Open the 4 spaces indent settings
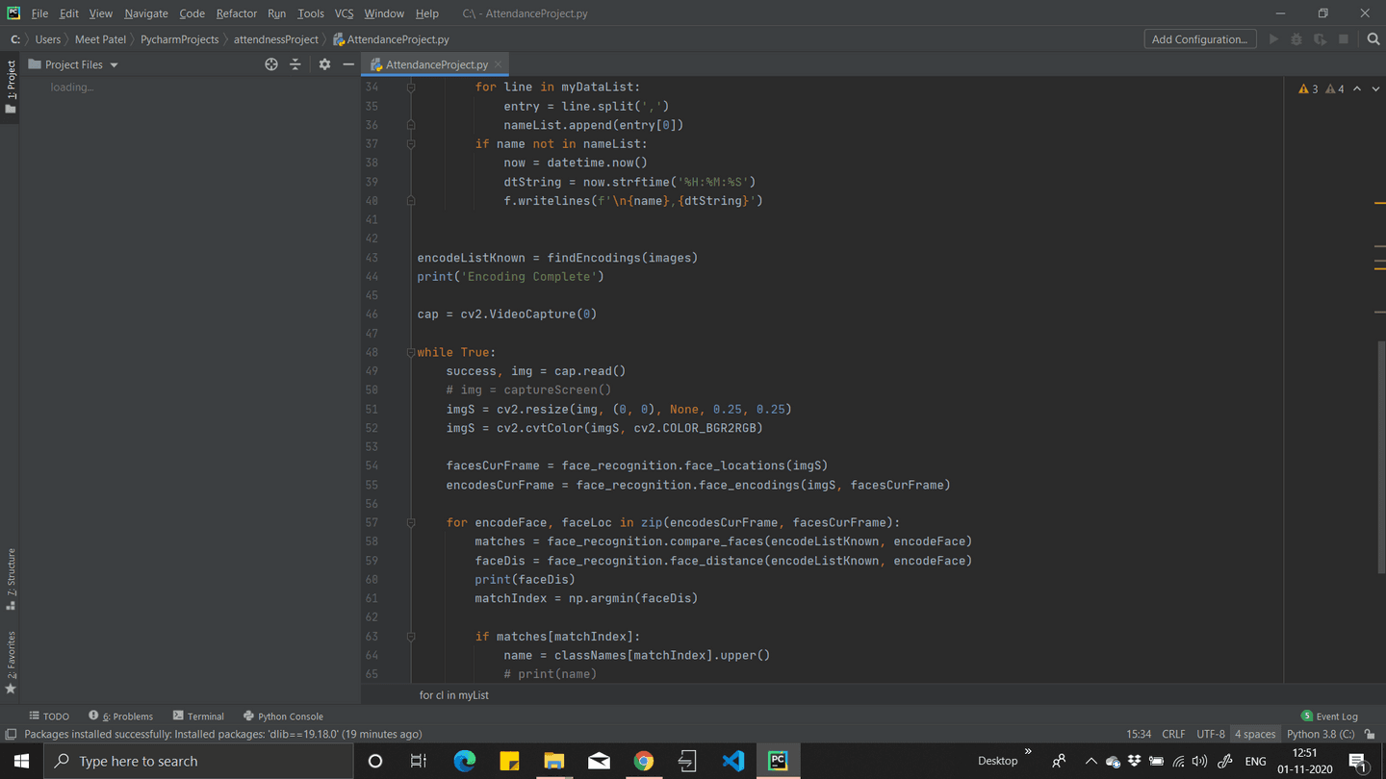 (1255, 734)
